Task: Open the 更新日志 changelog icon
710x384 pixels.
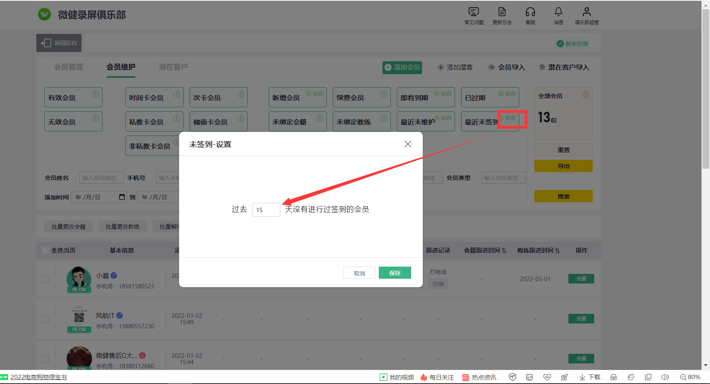Action: coord(502,12)
